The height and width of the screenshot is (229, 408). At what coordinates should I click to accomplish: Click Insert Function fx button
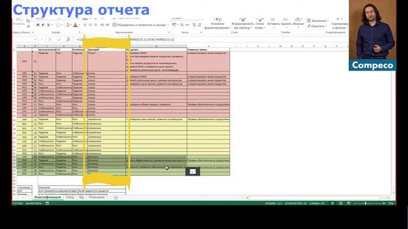68,39
